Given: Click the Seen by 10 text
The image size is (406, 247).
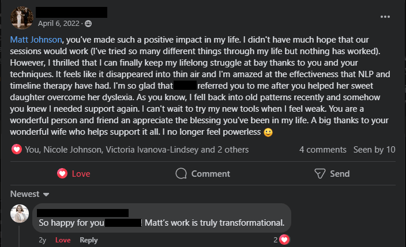Looking at the screenshot, I should click(374, 149).
